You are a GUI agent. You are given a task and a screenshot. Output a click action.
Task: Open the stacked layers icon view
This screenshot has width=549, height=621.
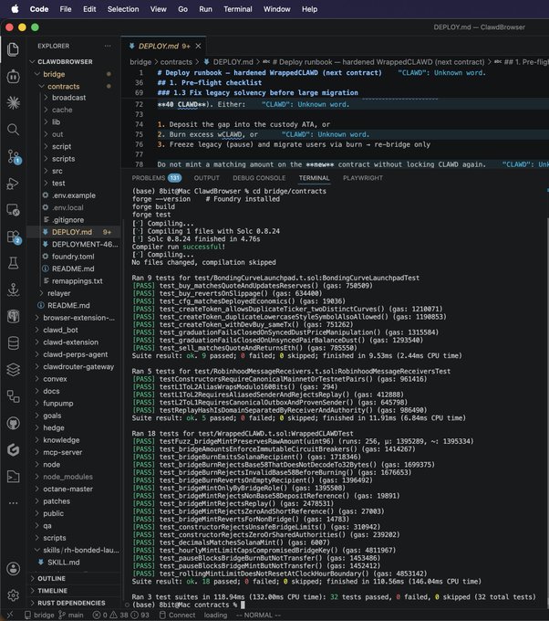coord(13,370)
